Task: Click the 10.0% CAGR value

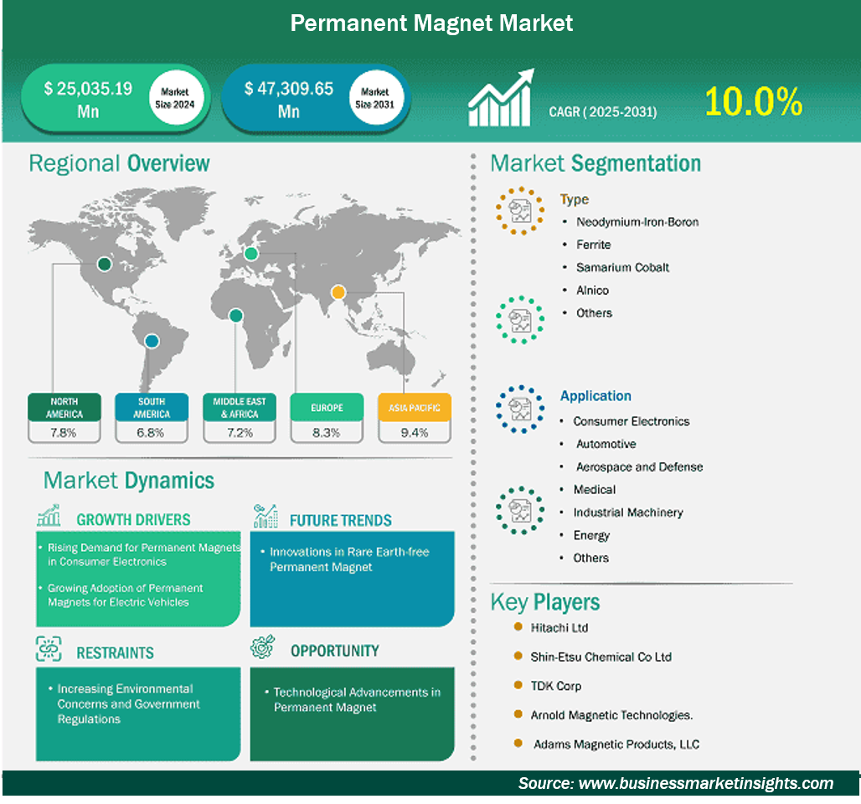Action: pyautogui.click(x=753, y=101)
